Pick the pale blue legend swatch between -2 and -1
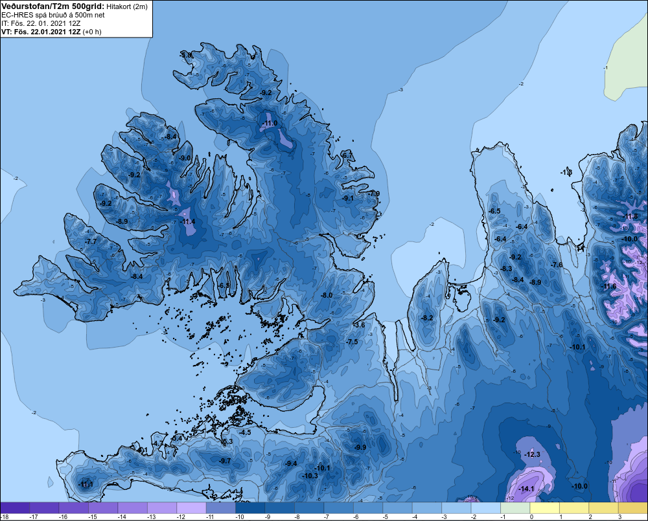Image resolution: width=648 pixels, height=521 pixels. tap(485, 507)
